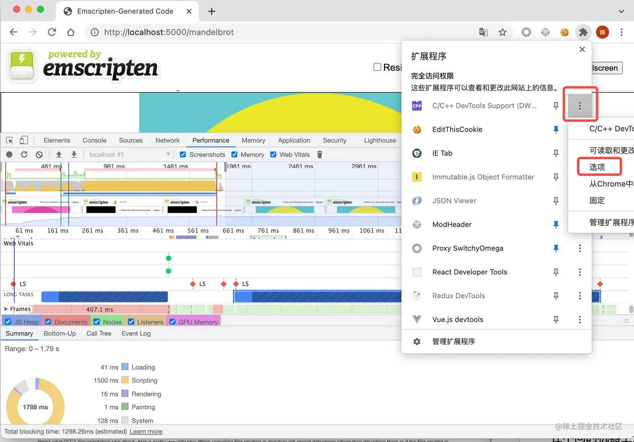This screenshot has height=442, width=634.
Task: Choose 选项 in the extension context menu
Action: (x=597, y=167)
